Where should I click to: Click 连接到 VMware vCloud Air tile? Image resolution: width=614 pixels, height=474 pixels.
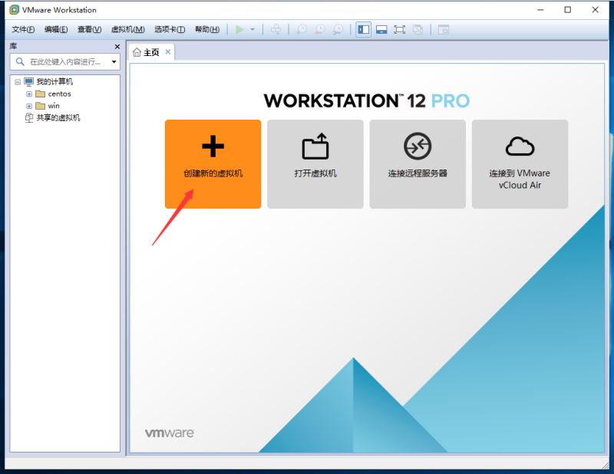(x=520, y=163)
